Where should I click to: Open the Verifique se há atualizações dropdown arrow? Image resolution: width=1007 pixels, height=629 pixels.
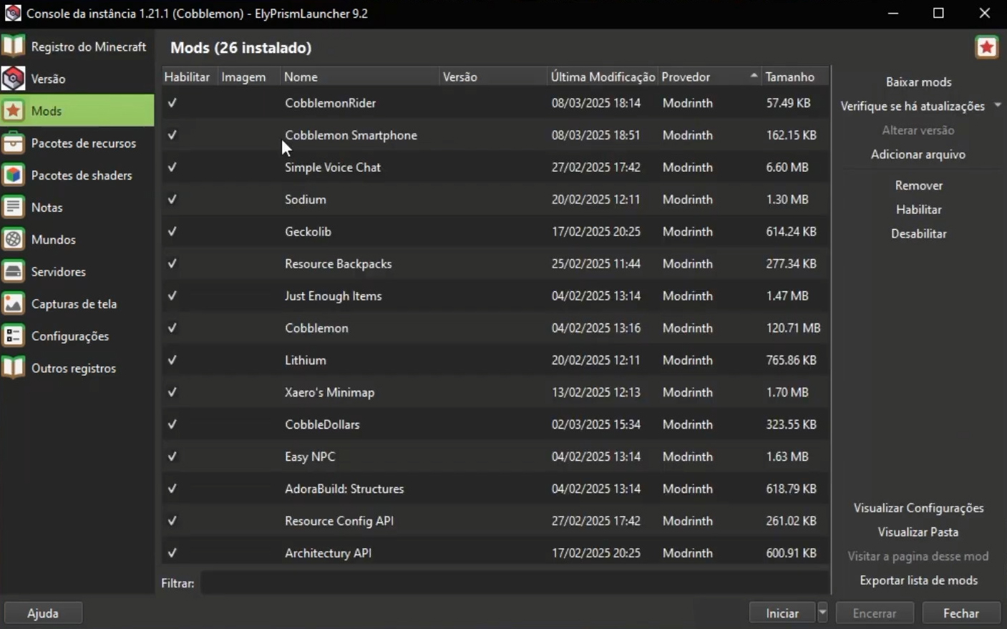pos(998,106)
